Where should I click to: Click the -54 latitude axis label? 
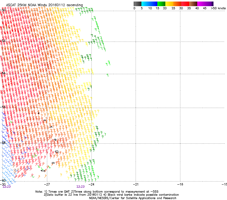(x=3, y=73)
